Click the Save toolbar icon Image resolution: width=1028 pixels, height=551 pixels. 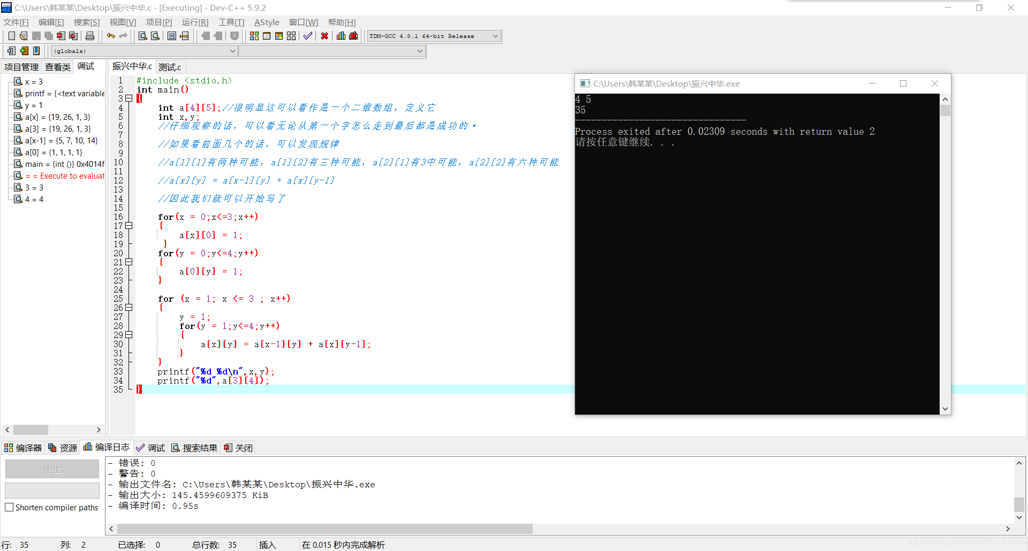click(36, 36)
